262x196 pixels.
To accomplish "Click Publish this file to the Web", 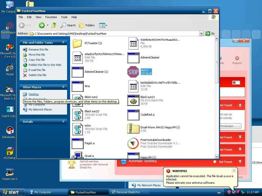I will [x=45, y=65].
